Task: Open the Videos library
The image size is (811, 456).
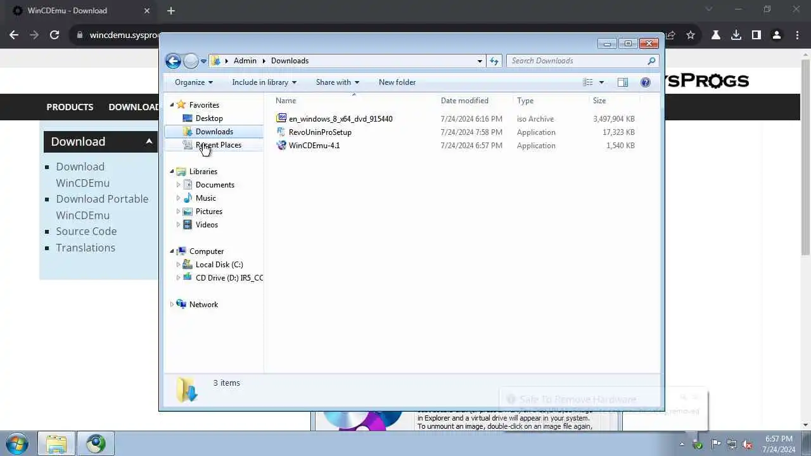Action: 207,225
